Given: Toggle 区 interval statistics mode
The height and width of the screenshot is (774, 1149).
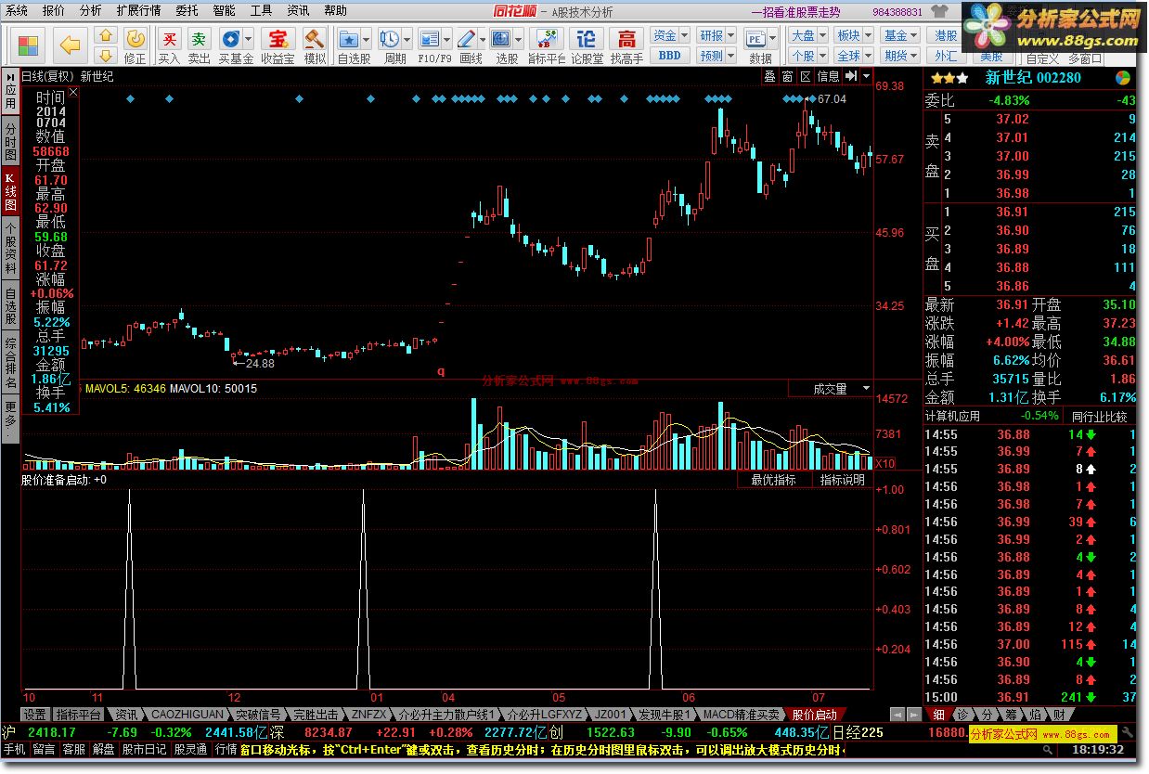Looking at the screenshot, I should point(805,76).
